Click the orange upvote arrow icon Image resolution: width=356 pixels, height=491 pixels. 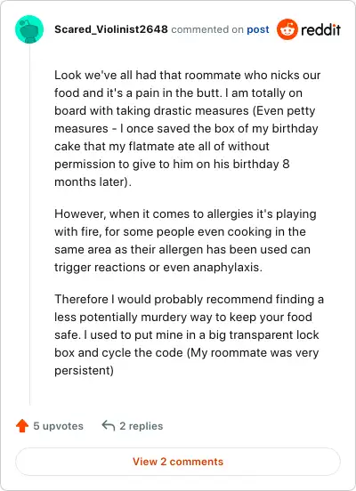22,425
